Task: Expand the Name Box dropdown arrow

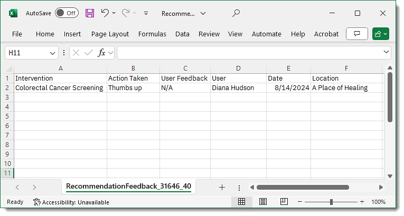Action: click(x=52, y=53)
